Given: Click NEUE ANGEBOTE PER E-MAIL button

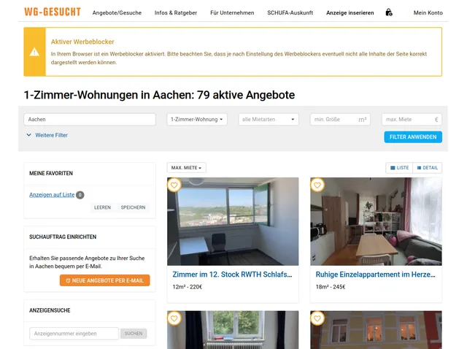Looking at the screenshot, I should click(105, 280).
